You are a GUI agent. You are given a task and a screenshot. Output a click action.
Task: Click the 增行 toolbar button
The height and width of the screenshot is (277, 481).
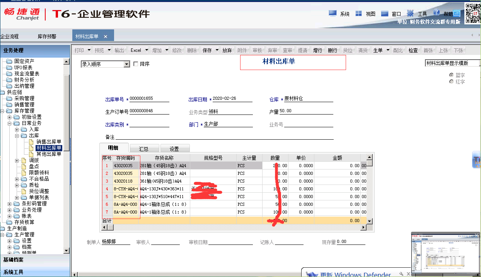tap(317, 50)
